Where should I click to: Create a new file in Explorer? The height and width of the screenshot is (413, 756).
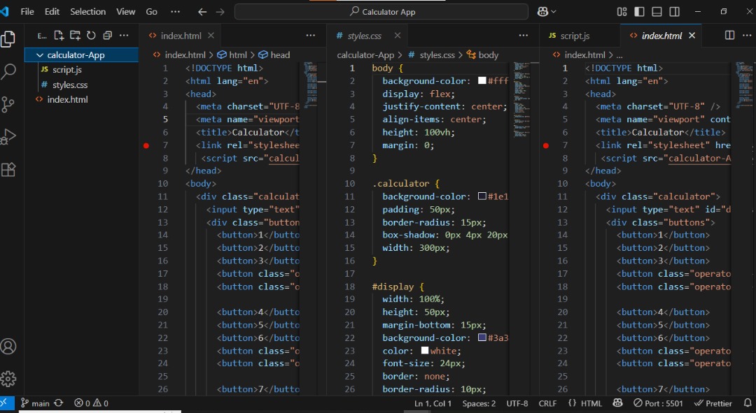pos(59,35)
